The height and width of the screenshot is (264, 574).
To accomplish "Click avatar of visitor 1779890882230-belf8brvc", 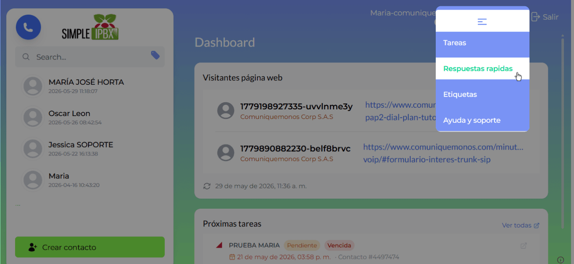I will [226, 153].
